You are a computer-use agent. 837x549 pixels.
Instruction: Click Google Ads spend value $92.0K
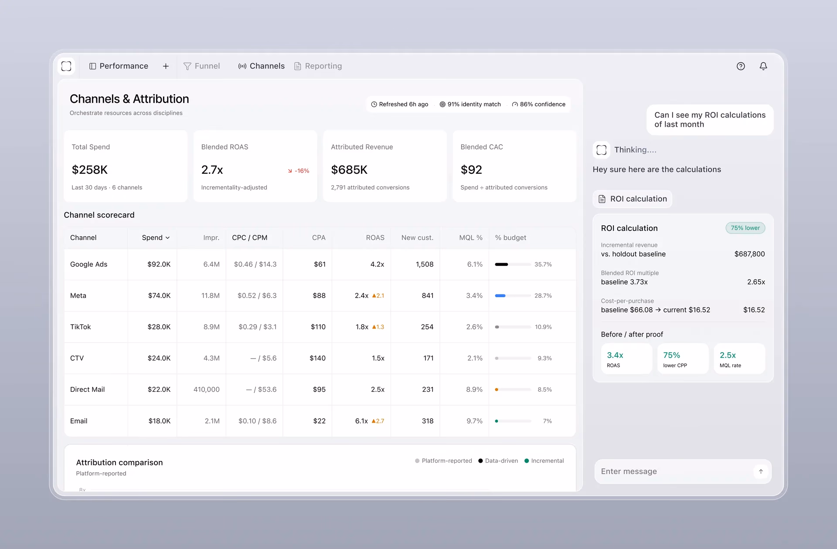point(159,264)
